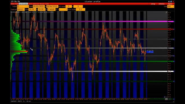Click the magenta level price-axis marker

click(x=171, y=22)
